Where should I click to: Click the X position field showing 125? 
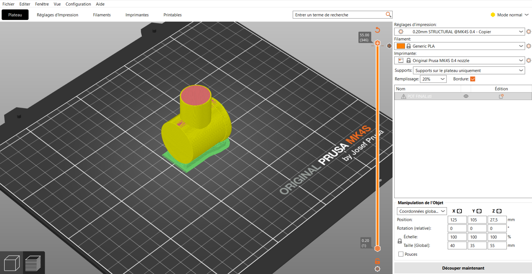pyautogui.click(x=457, y=220)
